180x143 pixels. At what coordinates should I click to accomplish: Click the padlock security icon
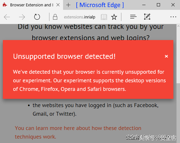[55, 17]
